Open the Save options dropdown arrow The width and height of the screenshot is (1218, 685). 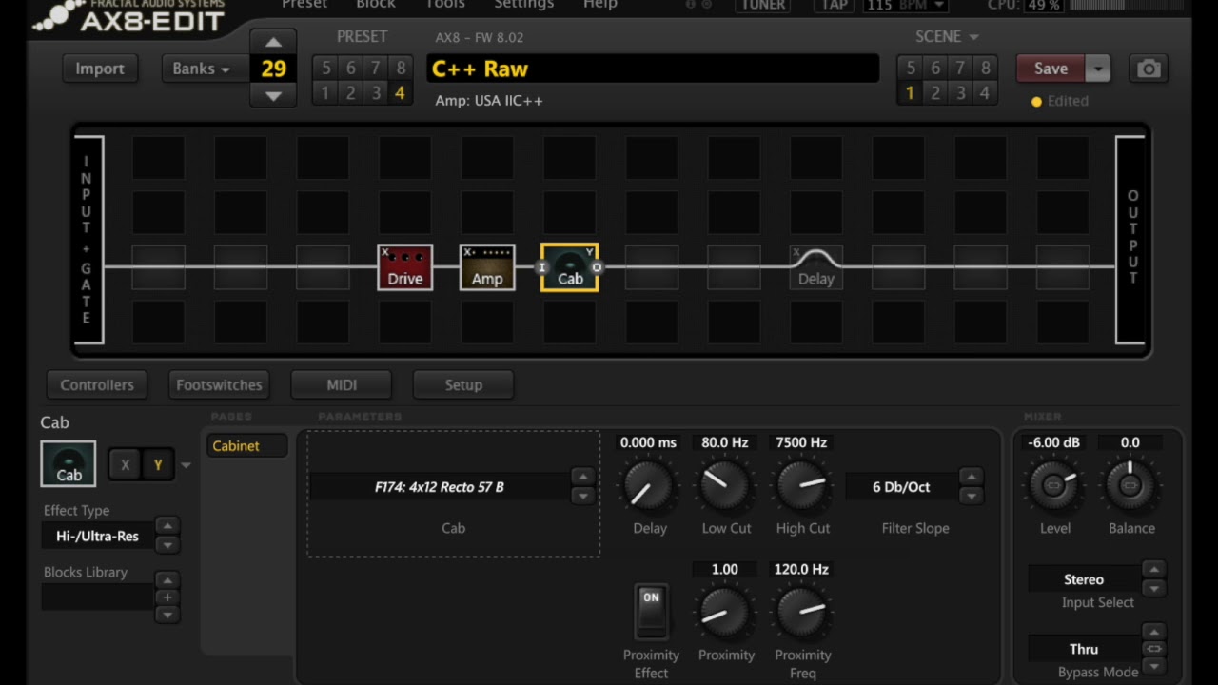click(1098, 68)
